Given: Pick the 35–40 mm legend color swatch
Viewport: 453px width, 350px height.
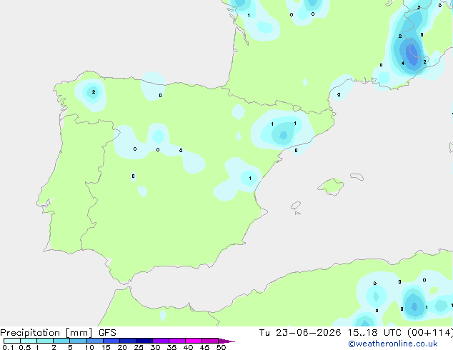Looking at the screenshot, I should 177,341.
